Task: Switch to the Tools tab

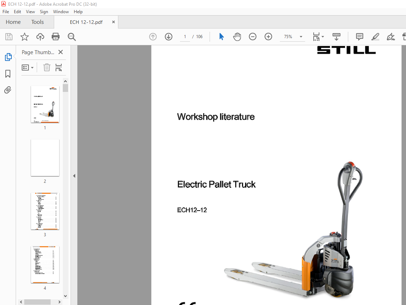Action: [x=37, y=22]
